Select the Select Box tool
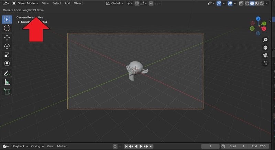The image size is (275, 150). pos(7,20)
